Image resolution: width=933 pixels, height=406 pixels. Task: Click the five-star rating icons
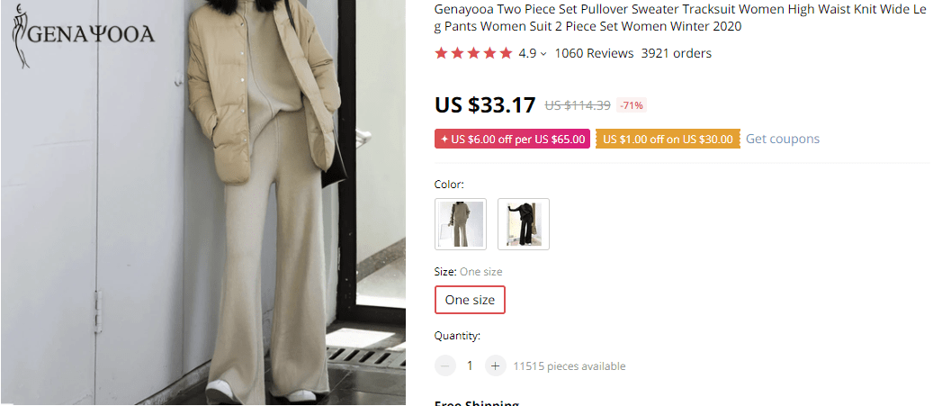pos(473,53)
